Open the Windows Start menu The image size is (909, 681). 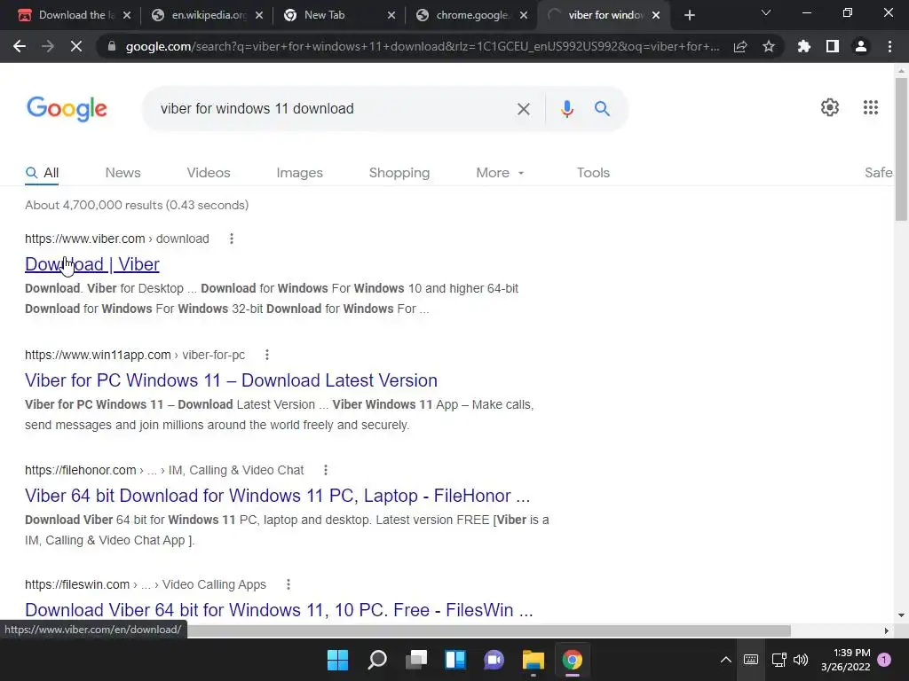click(337, 660)
